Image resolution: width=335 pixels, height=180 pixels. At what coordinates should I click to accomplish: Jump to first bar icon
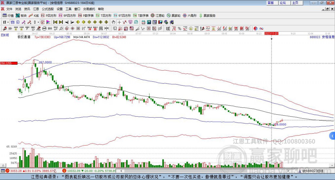pyautogui.click(x=55, y=22)
